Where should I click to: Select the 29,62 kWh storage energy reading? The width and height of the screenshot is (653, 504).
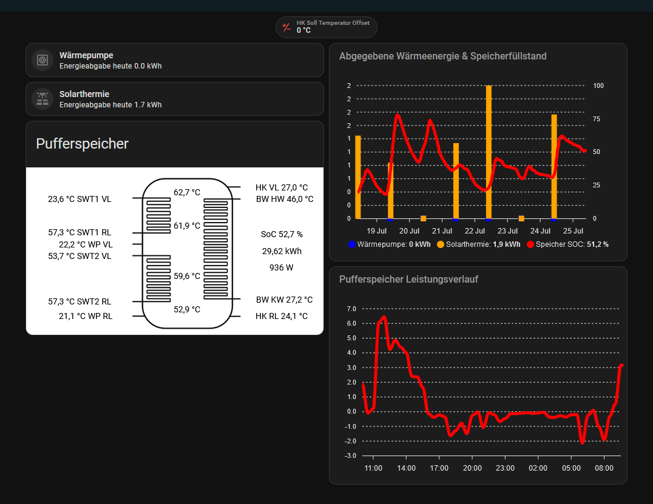[x=282, y=251]
